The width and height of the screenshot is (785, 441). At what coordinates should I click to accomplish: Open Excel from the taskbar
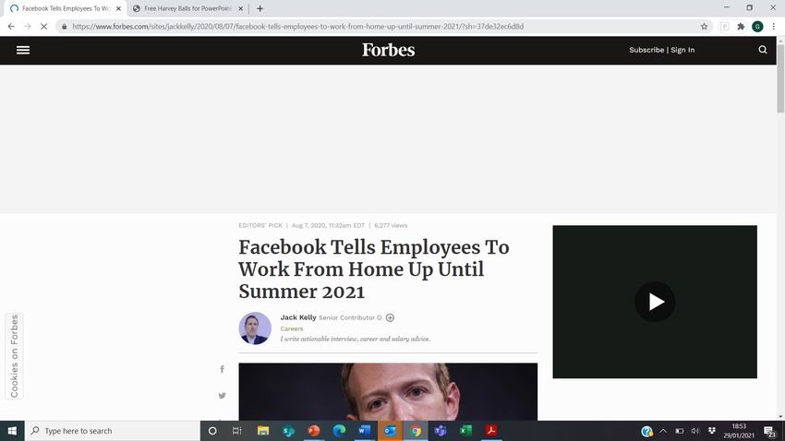point(465,431)
